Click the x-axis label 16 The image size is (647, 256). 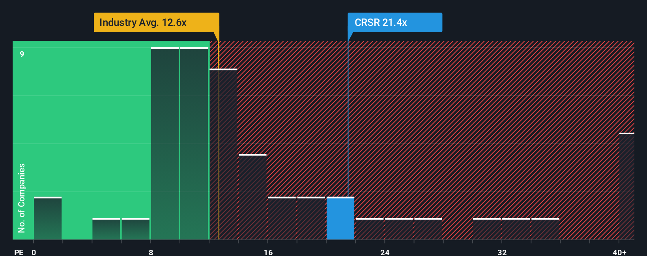(x=268, y=252)
